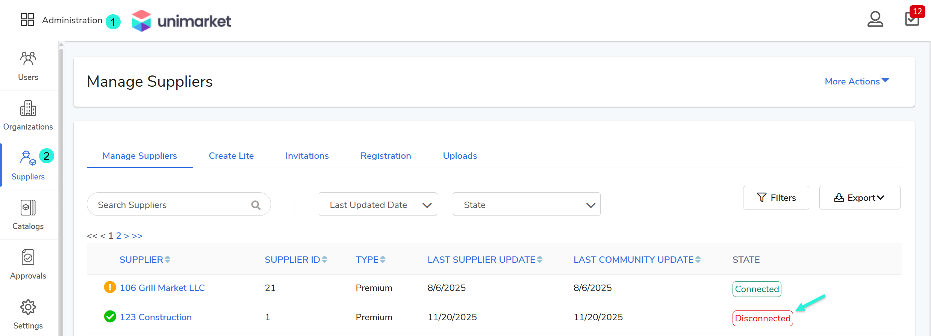Open Settings gear in the sidebar
Screen dimensions: 931x336
[28, 314]
